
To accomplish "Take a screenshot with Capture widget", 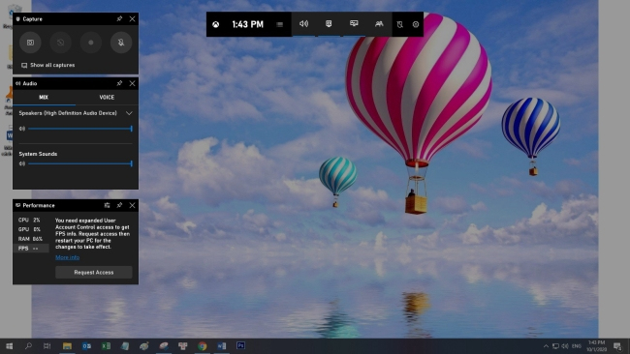I will click(x=30, y=43).
